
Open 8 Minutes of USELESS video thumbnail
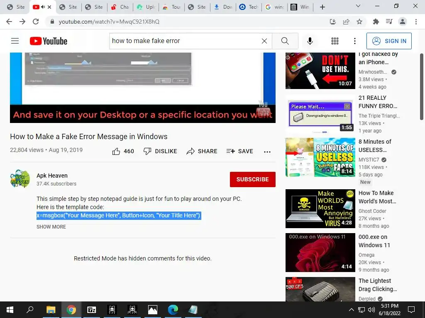click(320, 157)
